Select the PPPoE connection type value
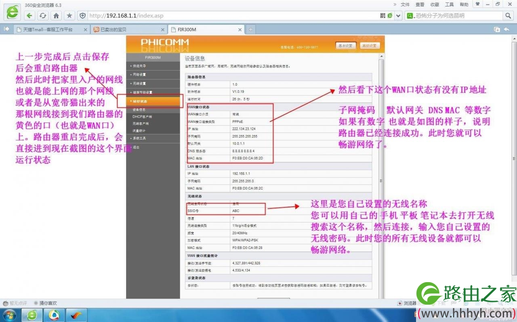Screen dimensions: 517x322 coord(237,121)
